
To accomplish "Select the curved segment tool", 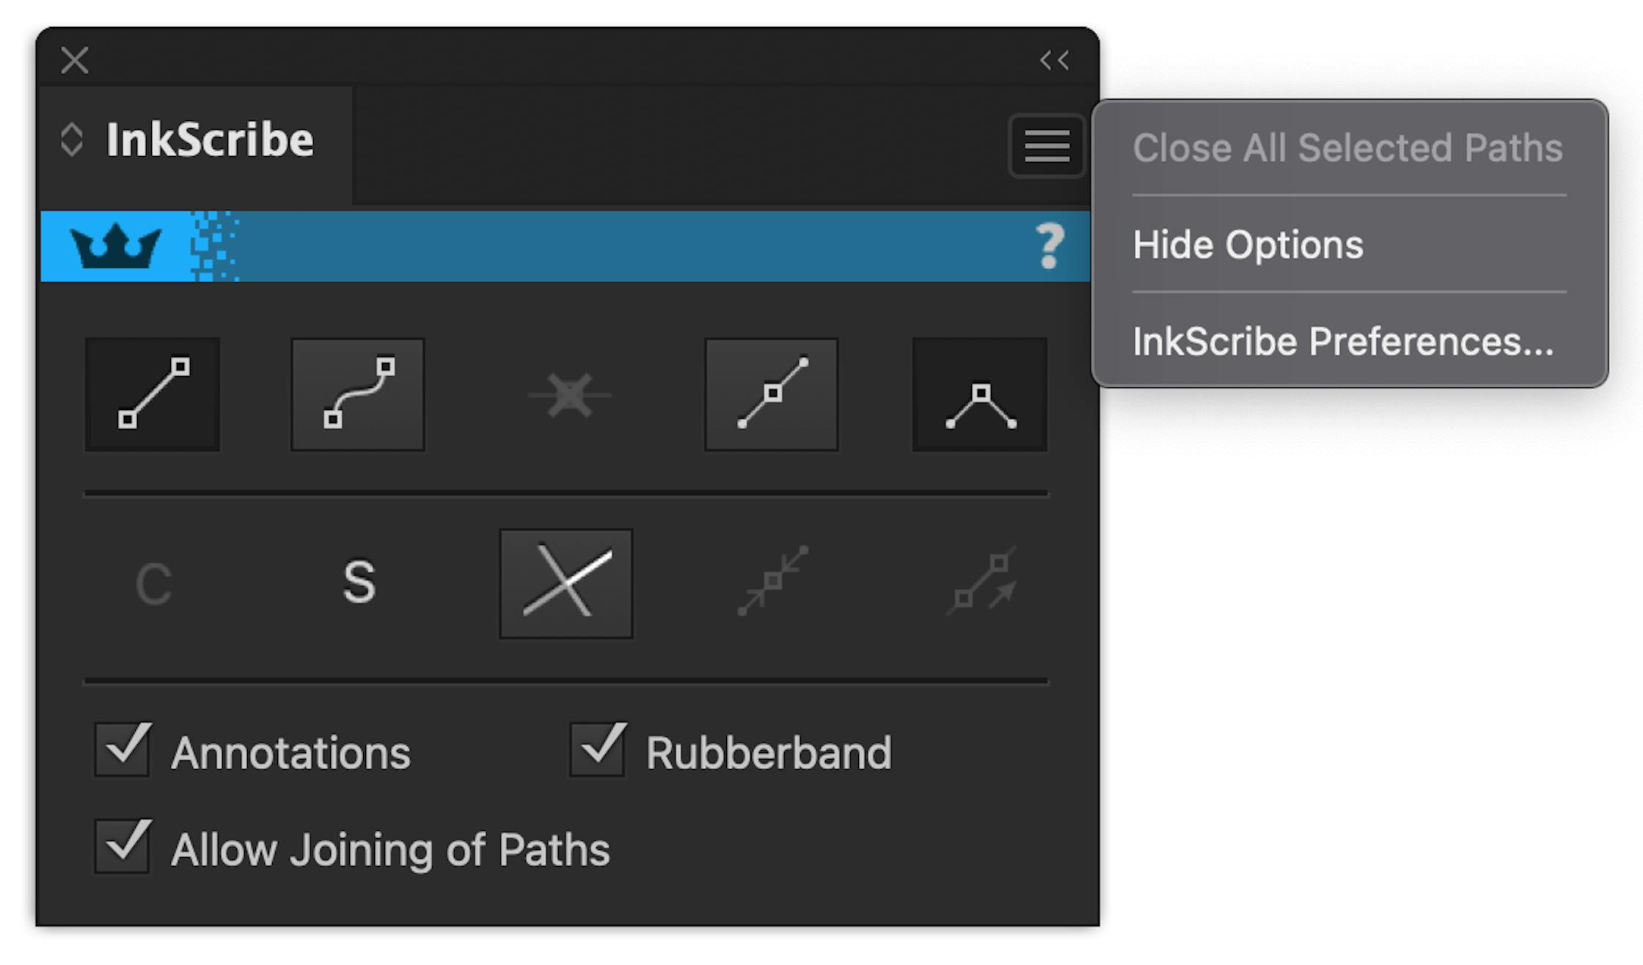I will pyautogui.click(x=357, y=394).
